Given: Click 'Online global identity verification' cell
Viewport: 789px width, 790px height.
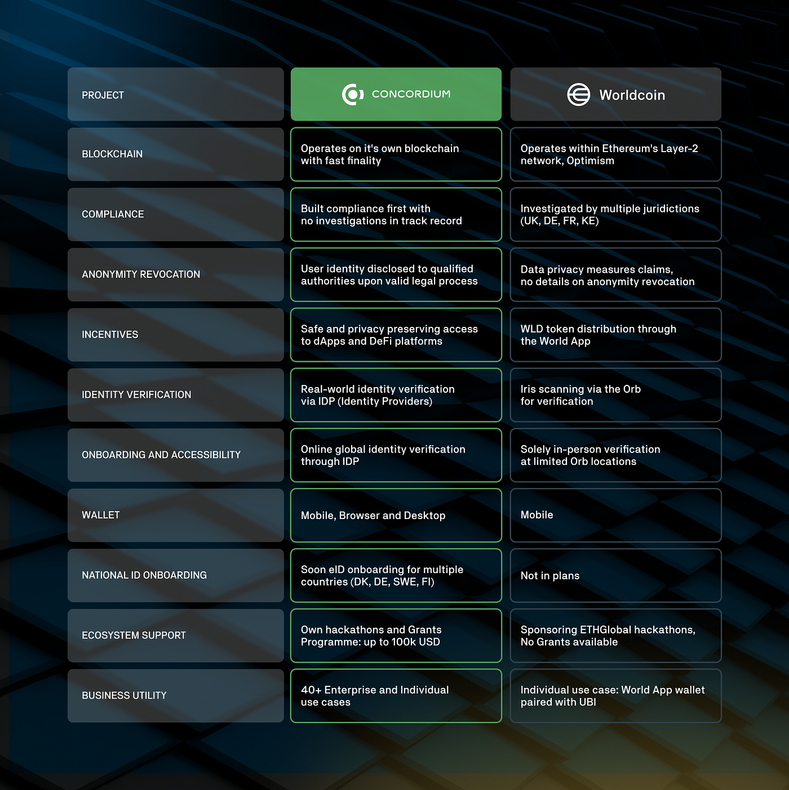Looking at the screenshot, I should point(396,455).
